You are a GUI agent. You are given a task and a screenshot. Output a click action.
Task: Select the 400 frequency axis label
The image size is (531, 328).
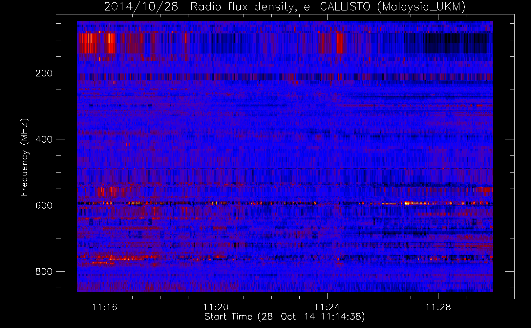click(x=44, y=139)
